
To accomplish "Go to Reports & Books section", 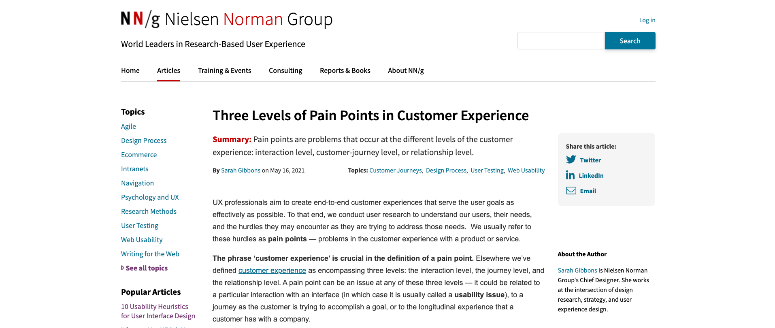I will click(x=345, y=70).
